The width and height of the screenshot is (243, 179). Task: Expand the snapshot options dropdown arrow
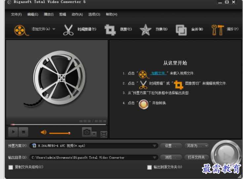pyautogui.click(x=94, y=134)
